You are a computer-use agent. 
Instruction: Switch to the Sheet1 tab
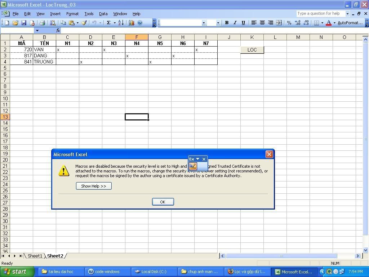(35, 256)
